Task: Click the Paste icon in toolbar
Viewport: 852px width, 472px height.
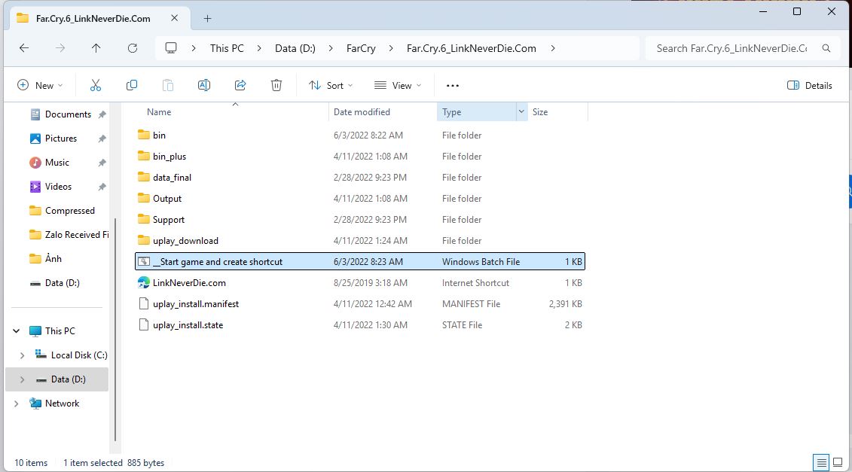Action: [x=167, y=85]
